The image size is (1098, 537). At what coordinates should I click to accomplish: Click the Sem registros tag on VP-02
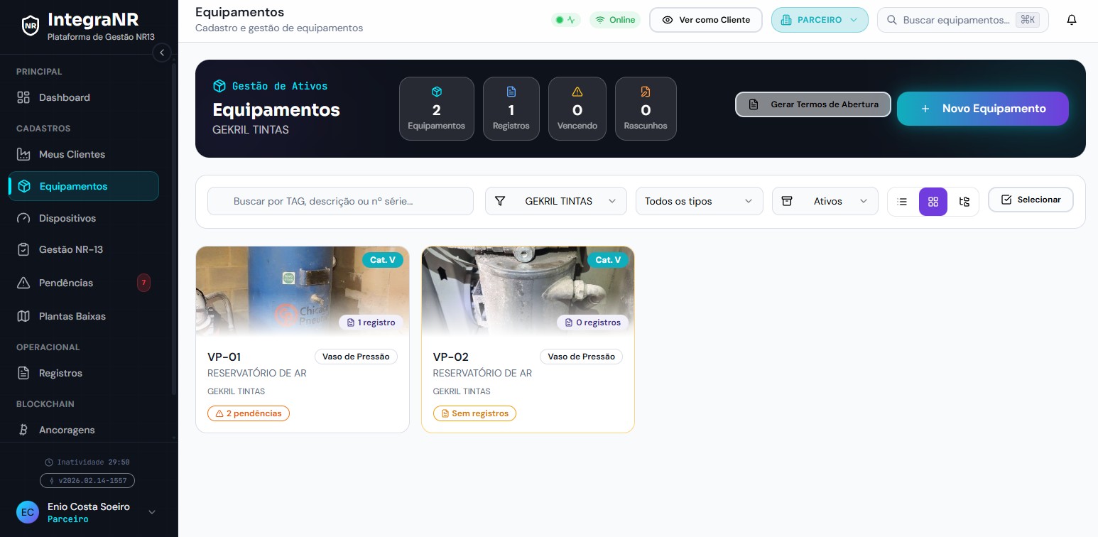coord(474,413)
